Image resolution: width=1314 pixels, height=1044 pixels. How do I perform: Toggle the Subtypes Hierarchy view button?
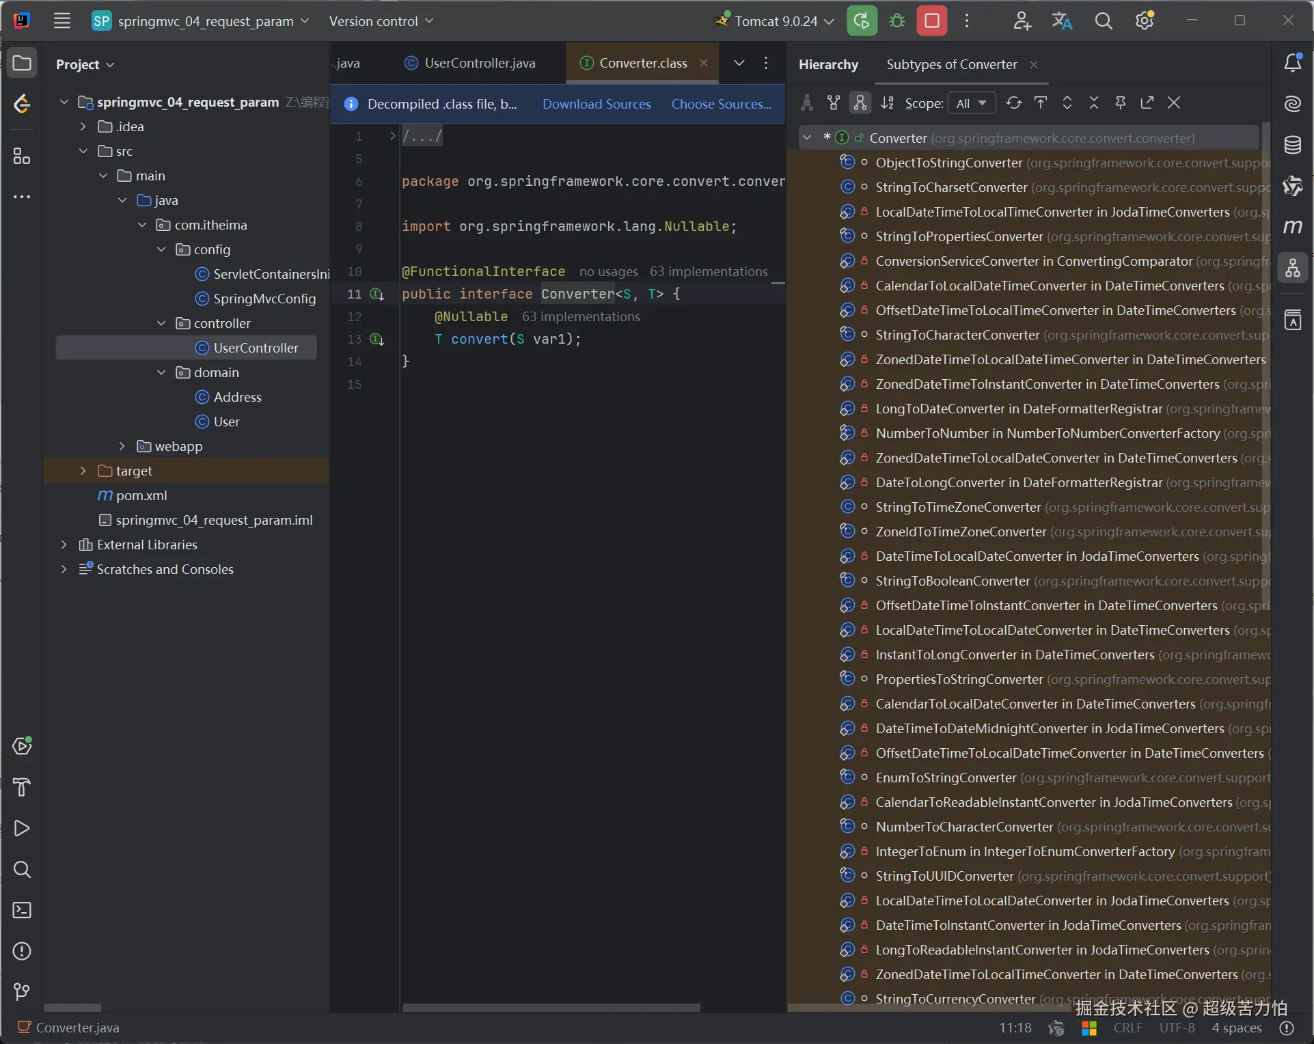[860, 103]
